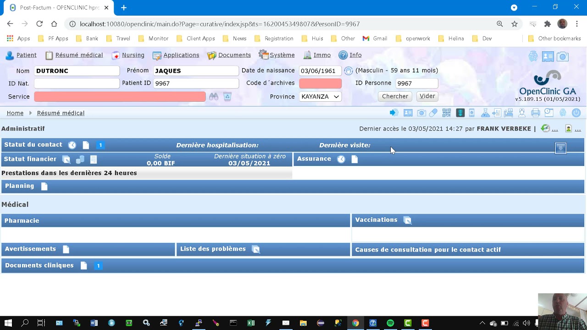
Task: Click the camera toolbar icon
Action: point(421,113)
